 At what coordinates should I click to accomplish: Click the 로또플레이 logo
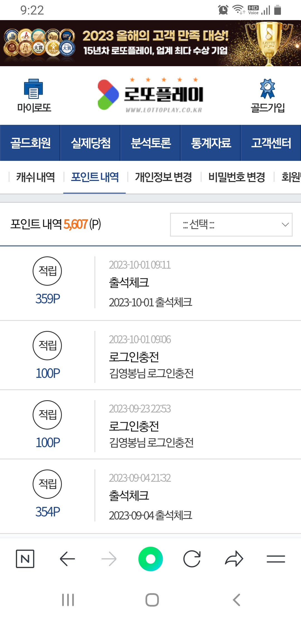(x=151, y=95)
